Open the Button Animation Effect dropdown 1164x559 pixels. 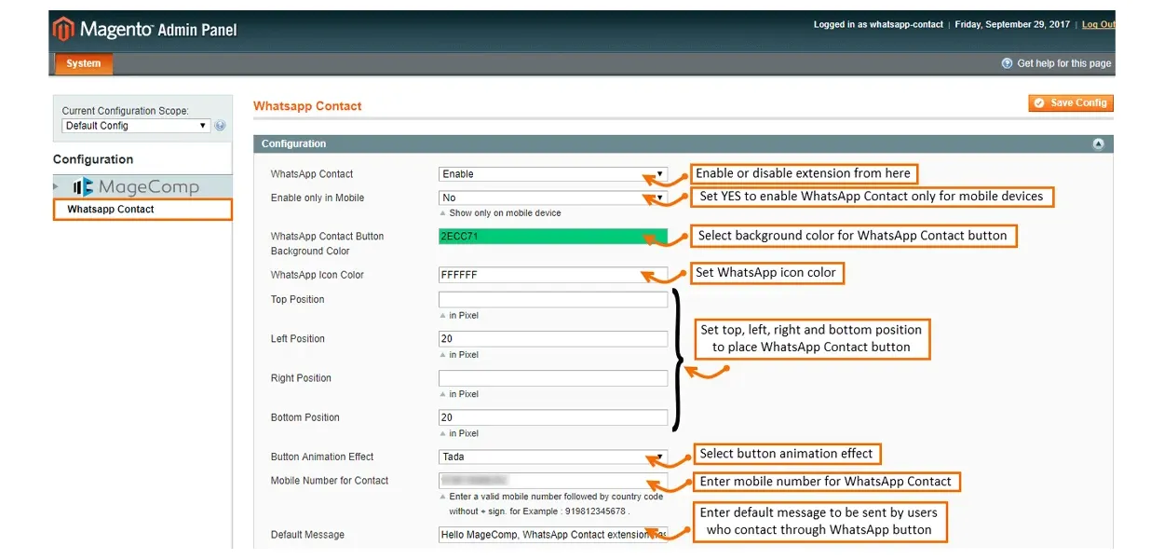(x=552, y=457)
